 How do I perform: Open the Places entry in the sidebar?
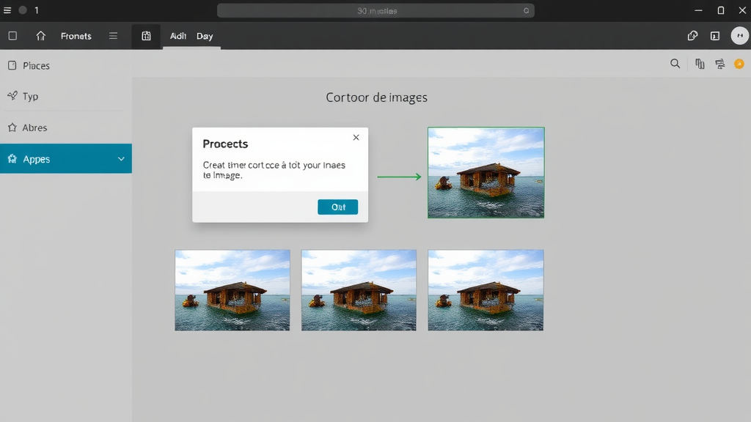[x=33, y=65]
